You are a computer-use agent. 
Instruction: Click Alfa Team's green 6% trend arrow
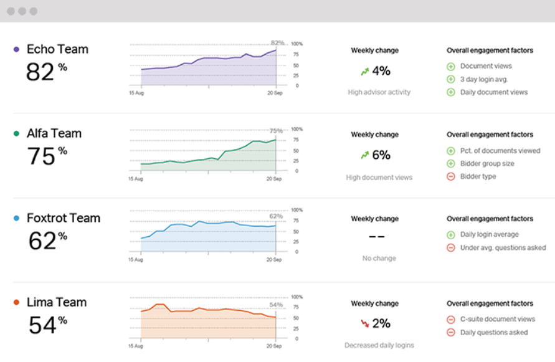(x=364, y=155)
